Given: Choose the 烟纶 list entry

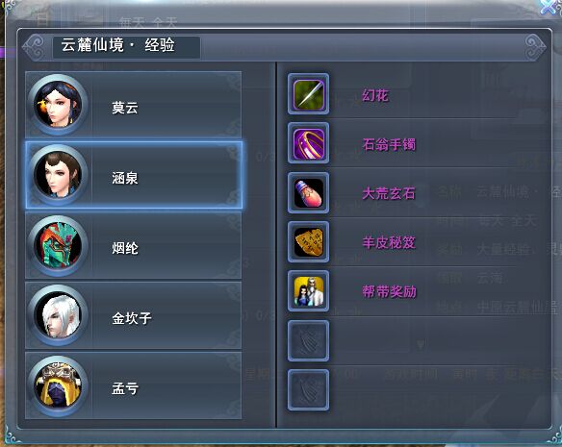Looking at the screenshot, I should pyautogui.click(x=134, y=245).
